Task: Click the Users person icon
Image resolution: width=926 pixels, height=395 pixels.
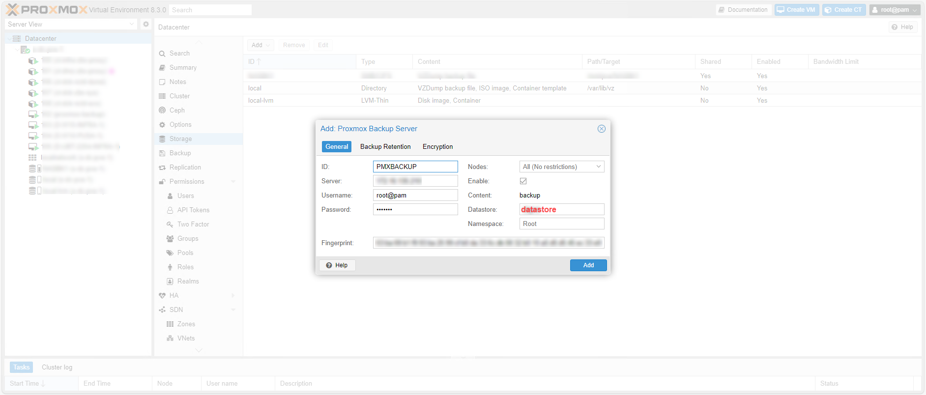Action: tap(170, 196)
